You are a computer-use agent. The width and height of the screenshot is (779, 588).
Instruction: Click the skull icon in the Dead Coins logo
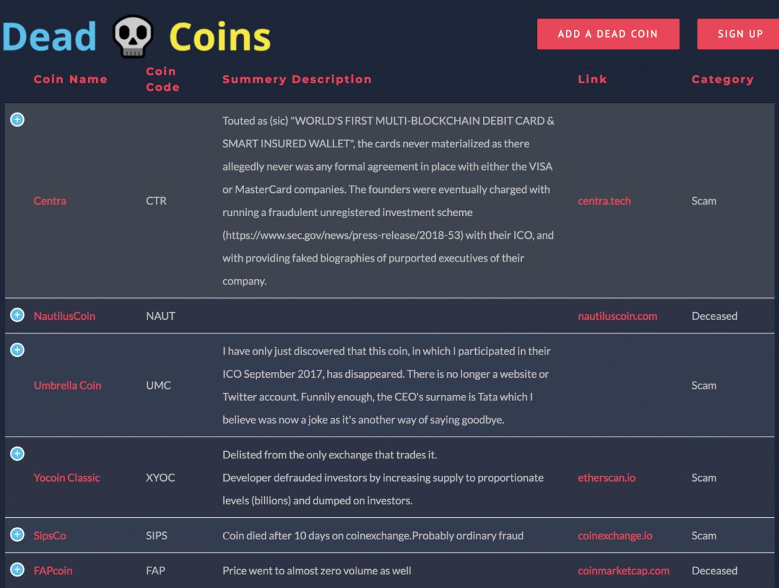pos(133,37)
